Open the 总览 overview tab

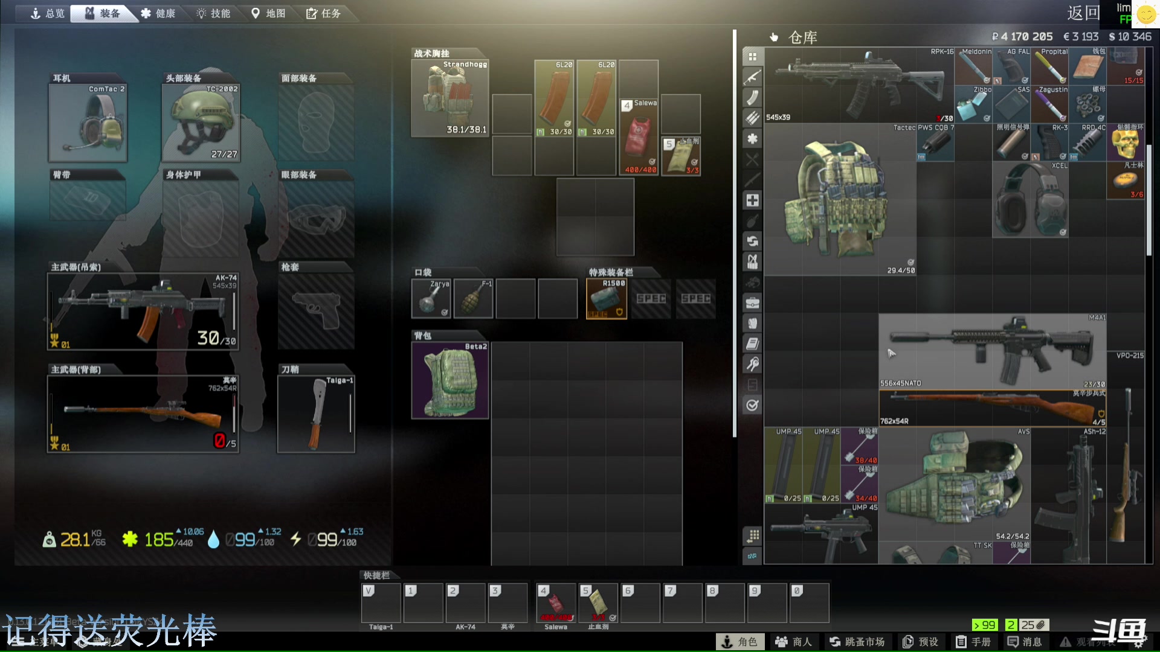(x=47, y=13)
